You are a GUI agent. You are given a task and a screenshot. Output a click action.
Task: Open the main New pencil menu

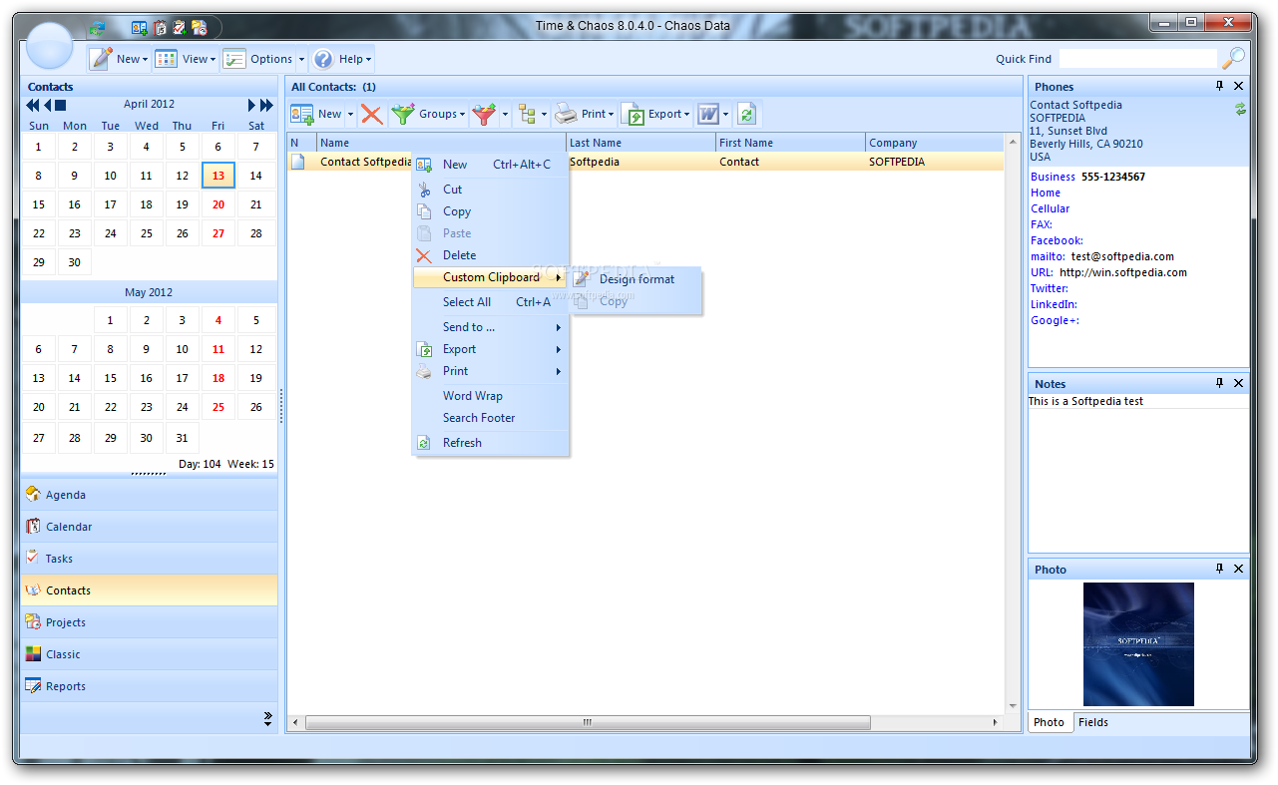point(119,59)
